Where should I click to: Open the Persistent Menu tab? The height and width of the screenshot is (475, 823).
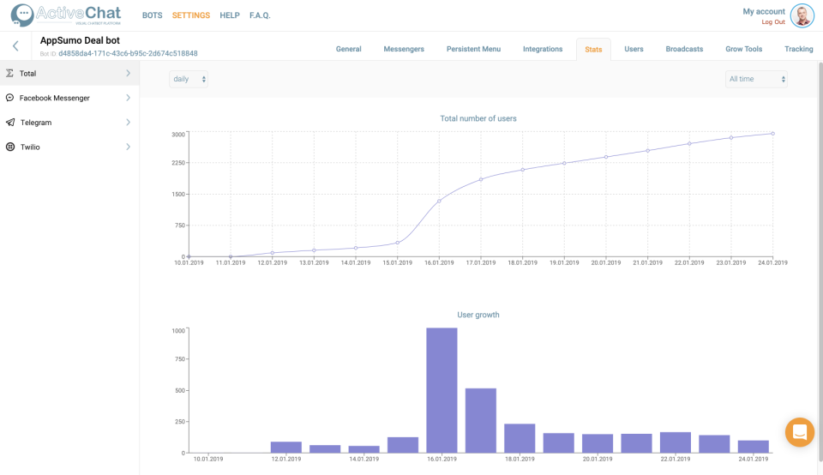point(473,49)
